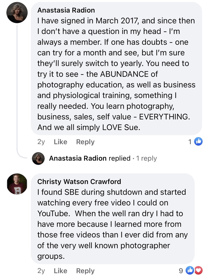The height and width of the screenshot is (279, 209).
Task: Expand the "Anastasia Radion replied" thread
Action: pos(89,158)
